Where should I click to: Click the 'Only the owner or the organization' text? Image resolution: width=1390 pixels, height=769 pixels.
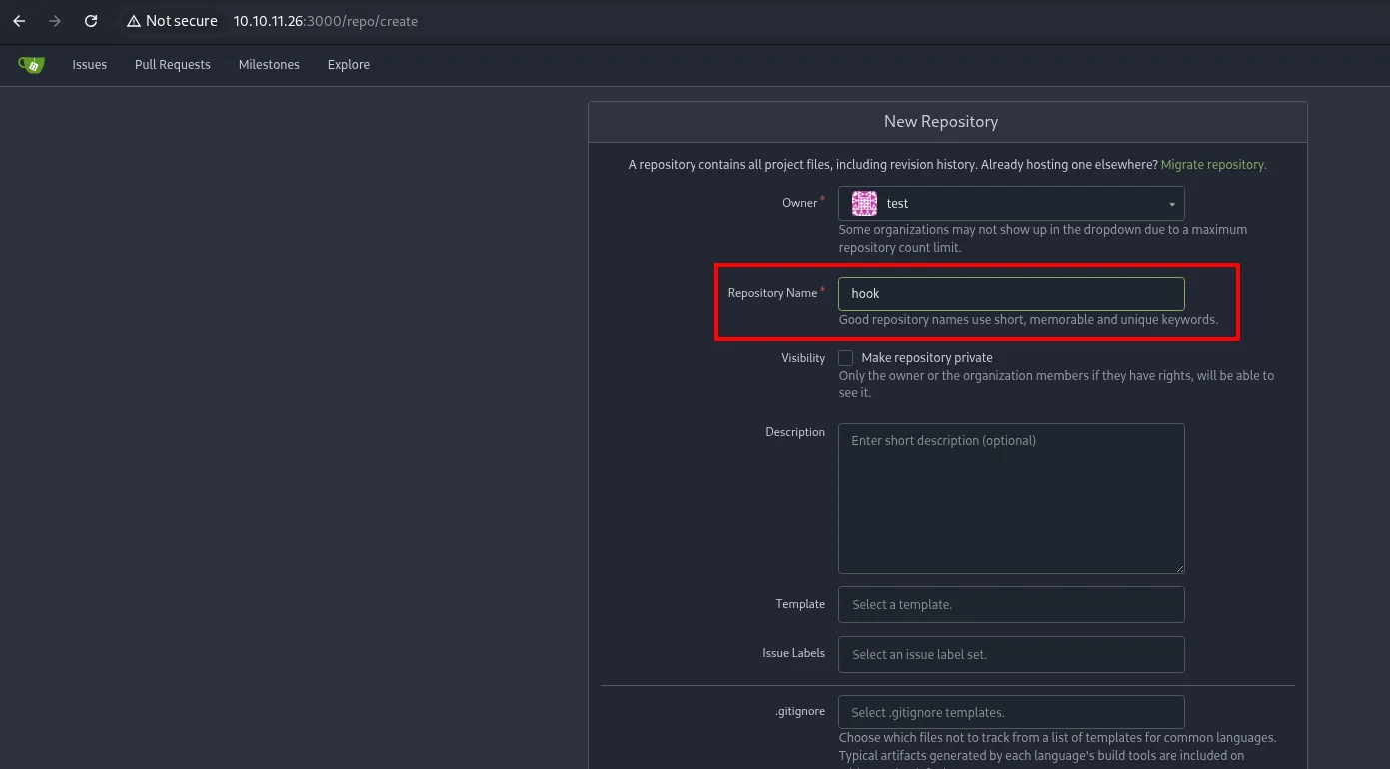click(x=1056, y=384)
